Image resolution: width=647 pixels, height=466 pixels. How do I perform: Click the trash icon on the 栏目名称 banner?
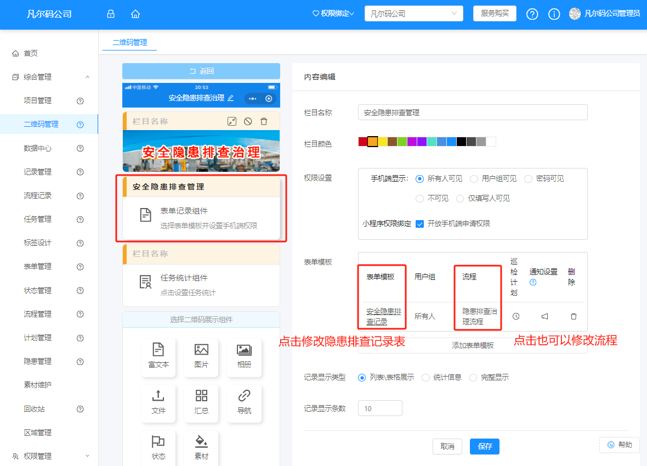coord(264,121)
